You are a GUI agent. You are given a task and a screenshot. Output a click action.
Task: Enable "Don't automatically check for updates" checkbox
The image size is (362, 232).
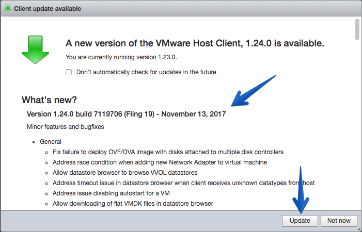tap(69, 72)
